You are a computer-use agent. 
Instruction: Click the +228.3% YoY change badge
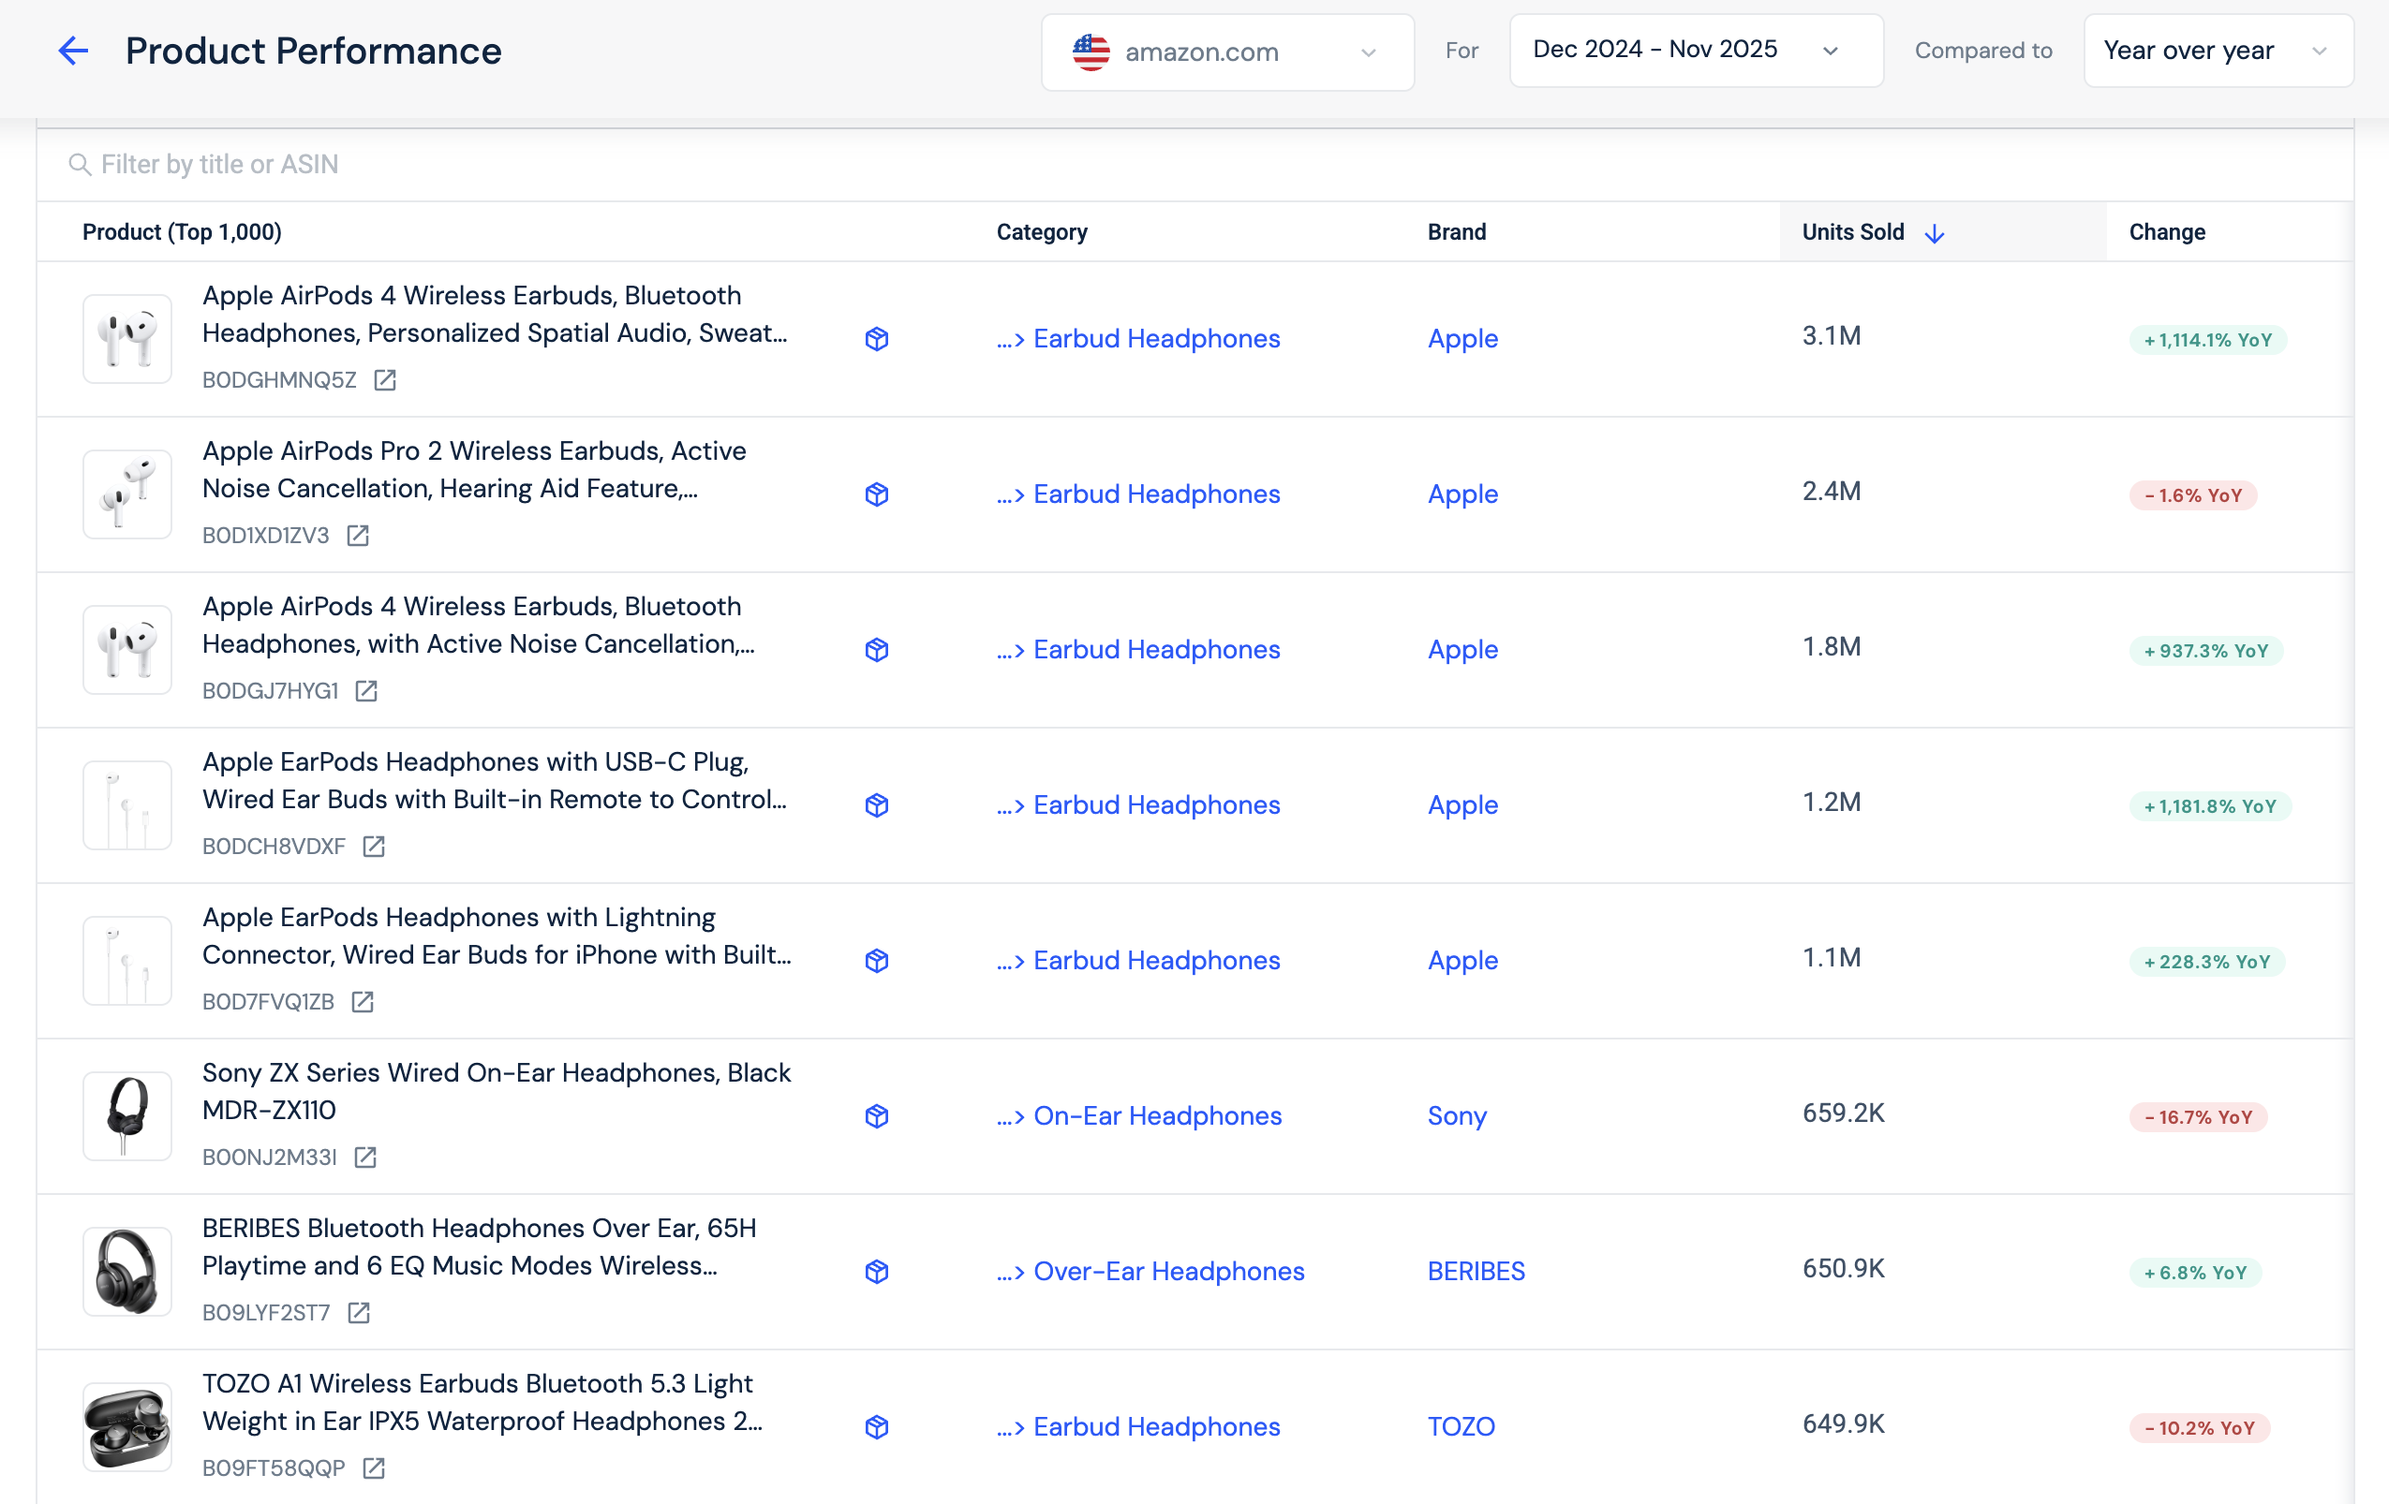[x=2206, y=962]
